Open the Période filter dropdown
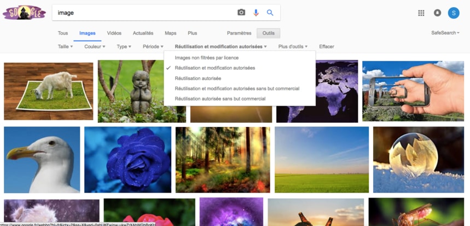The width and height of the screenshot is (470, 226). point(153,47)
